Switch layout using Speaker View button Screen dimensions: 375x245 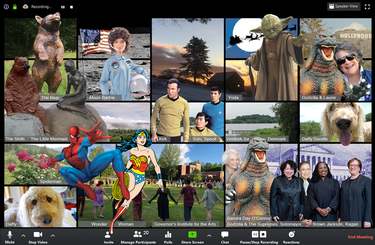[x=344, y=6]
